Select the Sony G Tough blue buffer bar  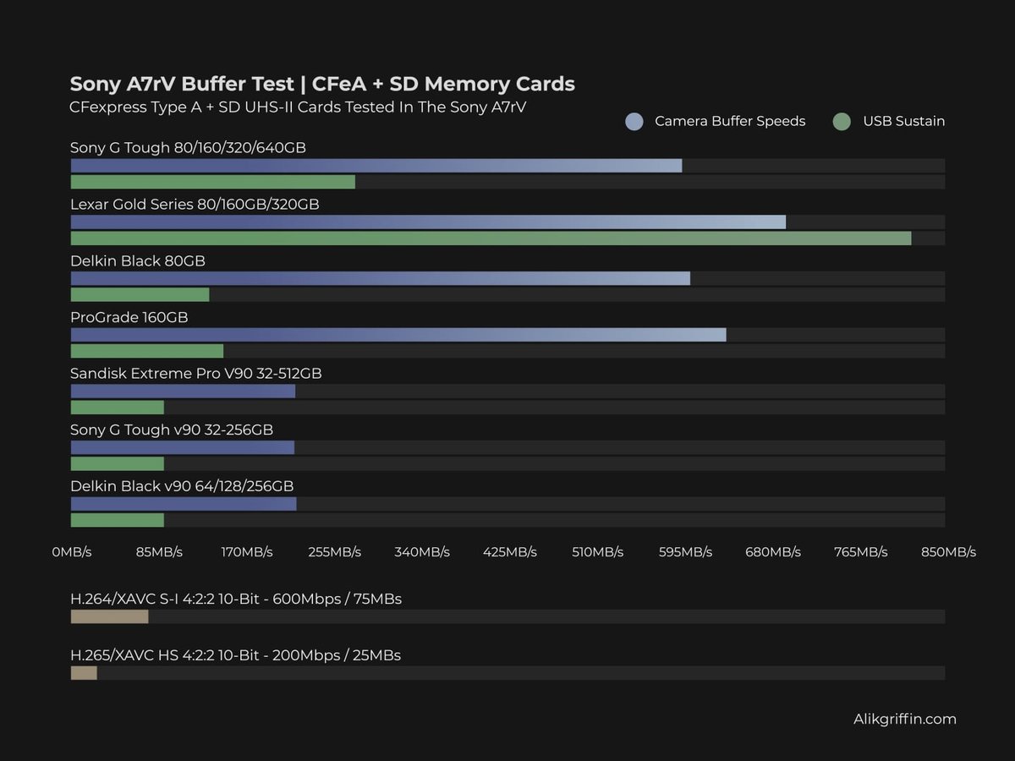372,165
